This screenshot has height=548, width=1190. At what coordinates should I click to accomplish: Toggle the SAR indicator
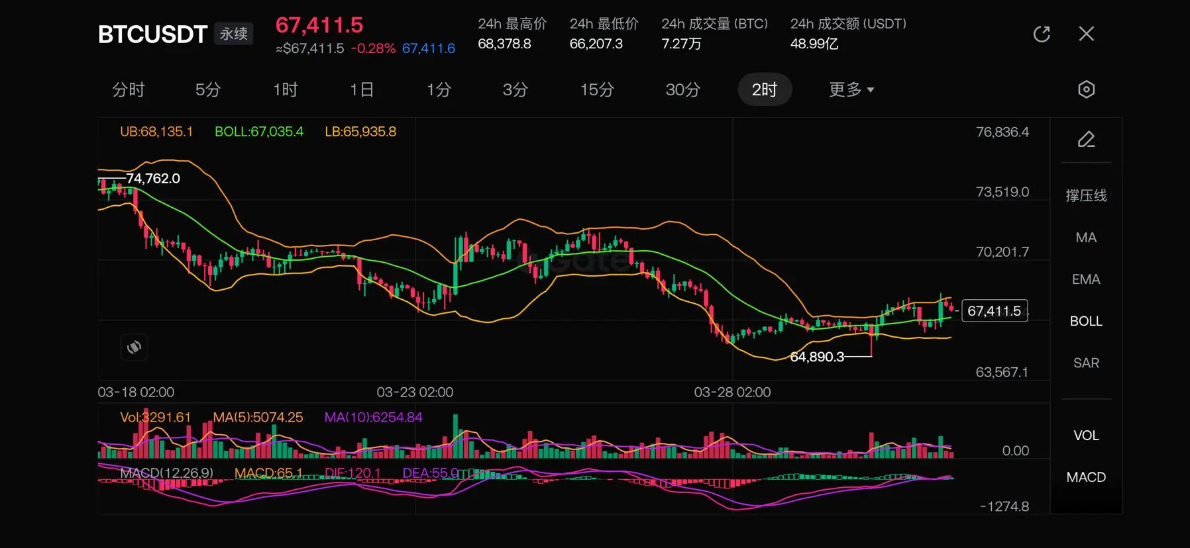pos(1086,363)
